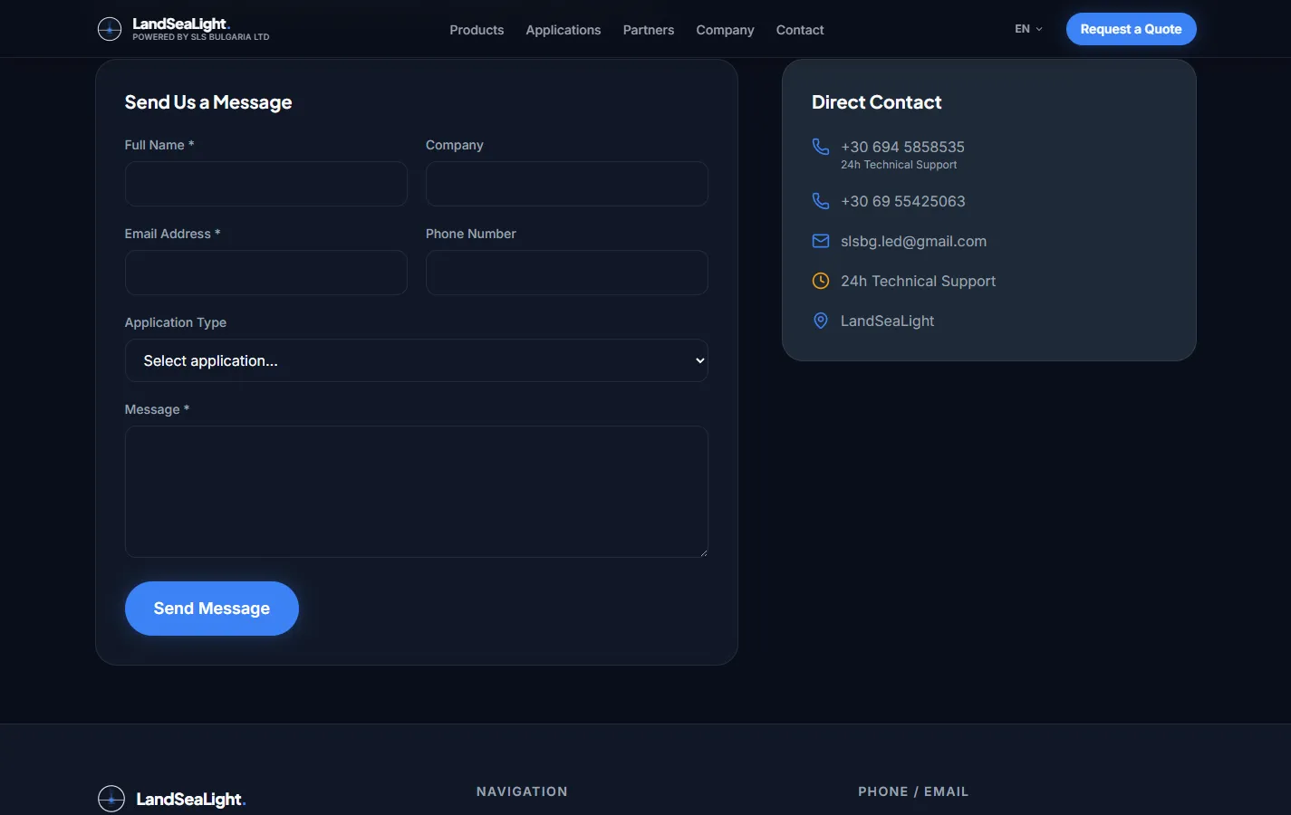Click the 24h Technical Support text row
The height and width of the screenshot is (815, 1291).
tap(918, 281)
